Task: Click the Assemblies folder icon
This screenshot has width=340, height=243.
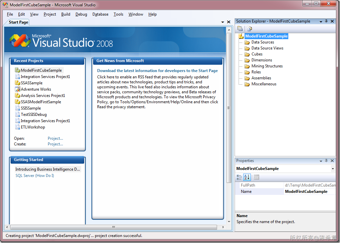Action: (247, 78)
